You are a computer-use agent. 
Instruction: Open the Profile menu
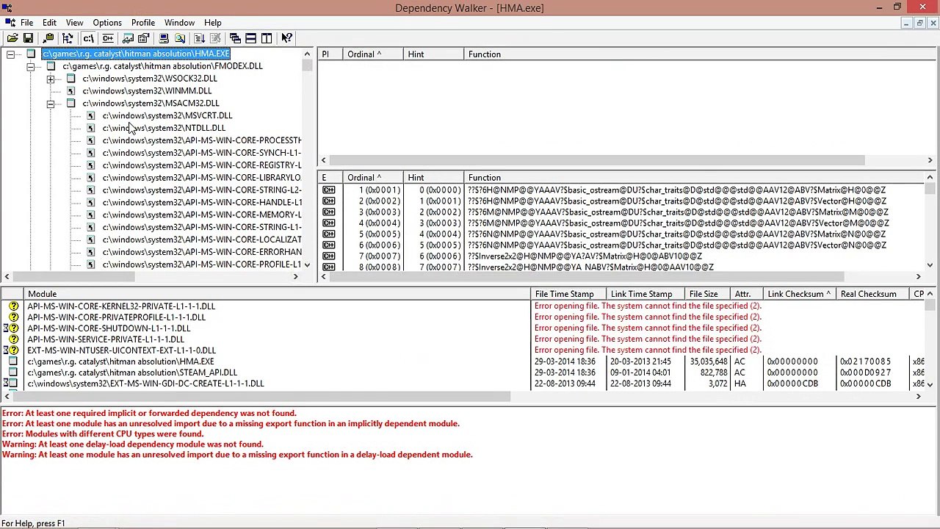pos(143,23)
